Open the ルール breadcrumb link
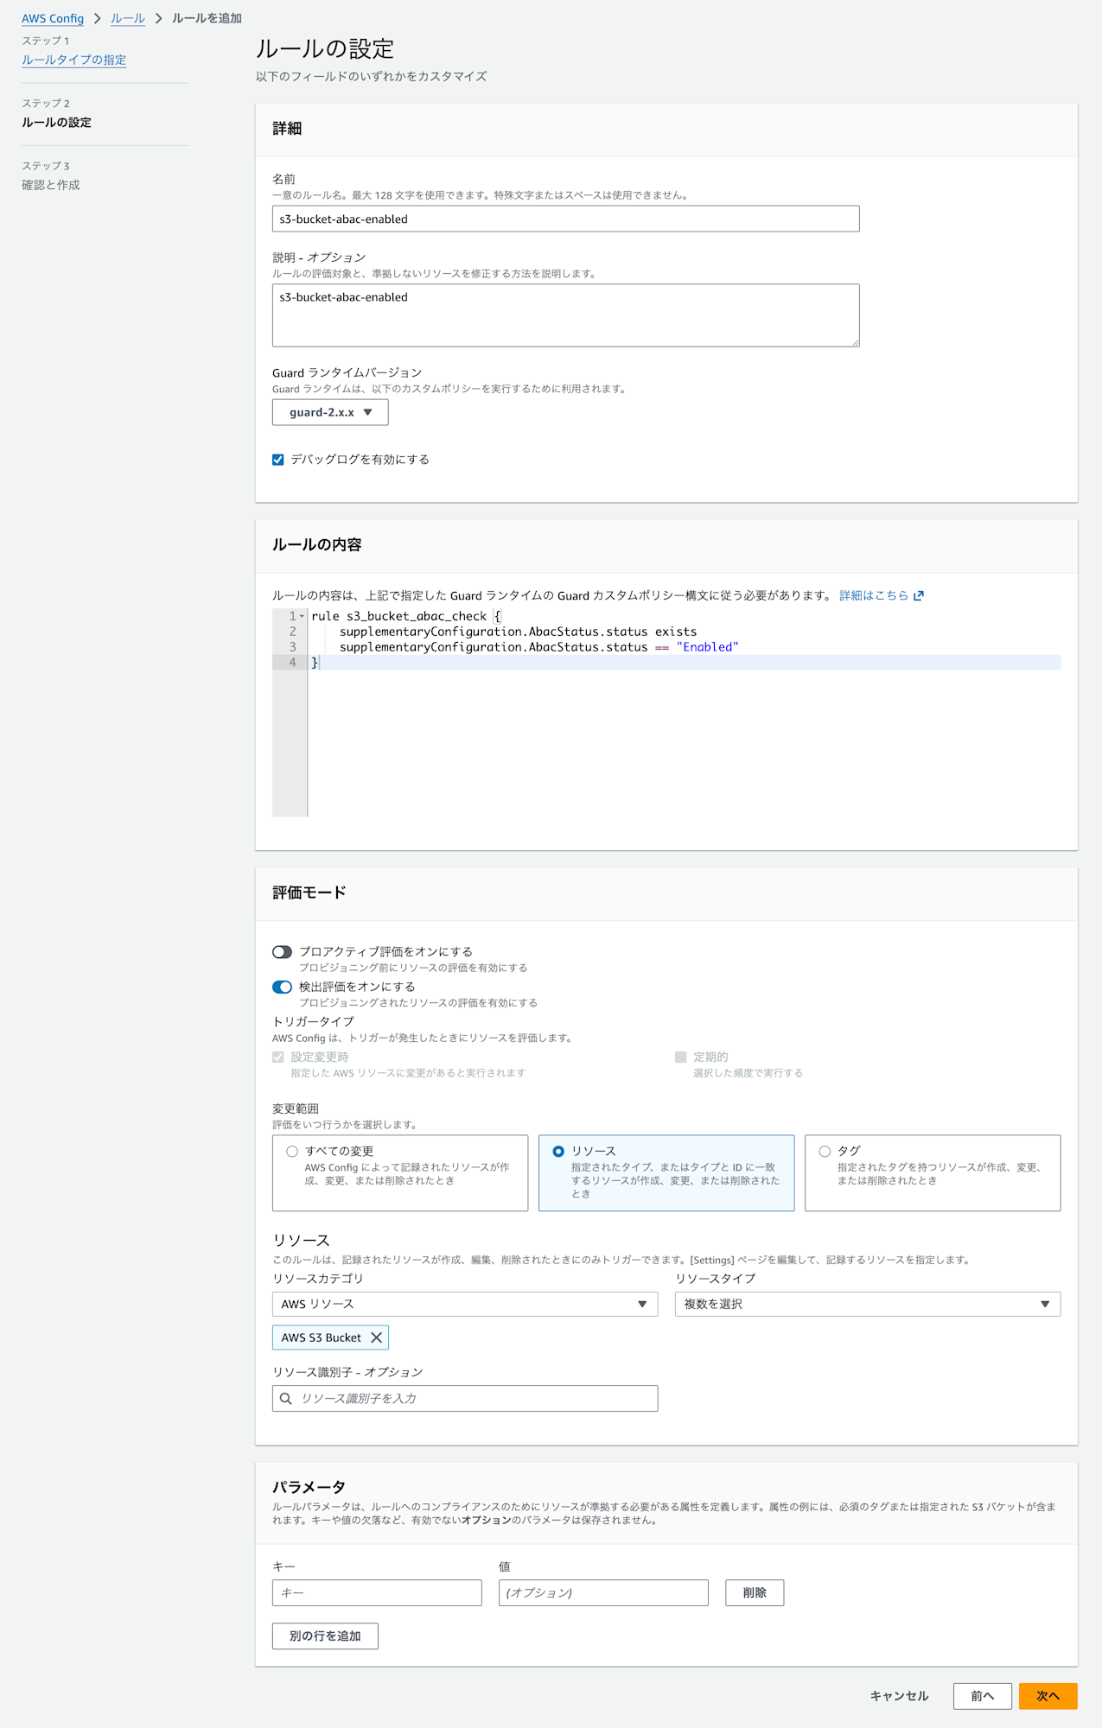Viewport: 1102px width, 1728px height. (127, 18)
